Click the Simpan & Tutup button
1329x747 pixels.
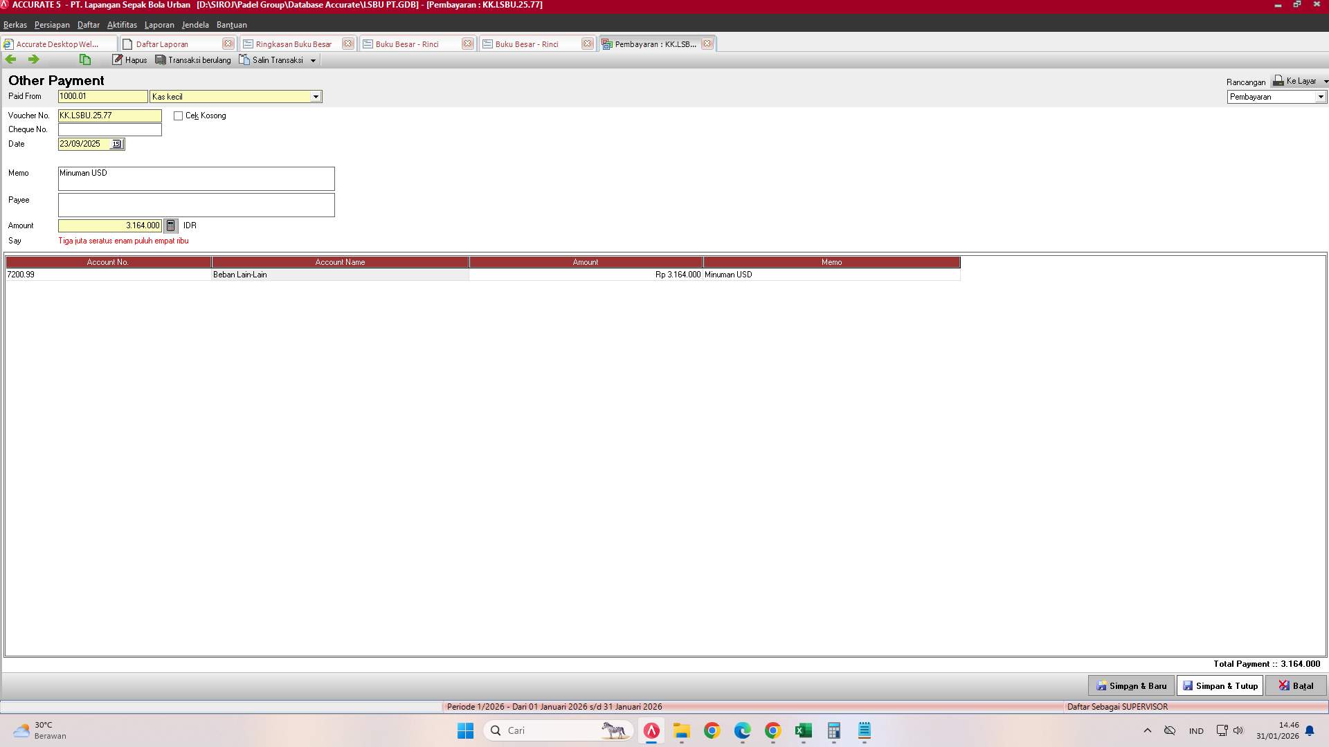click(x=1220, y=685)
